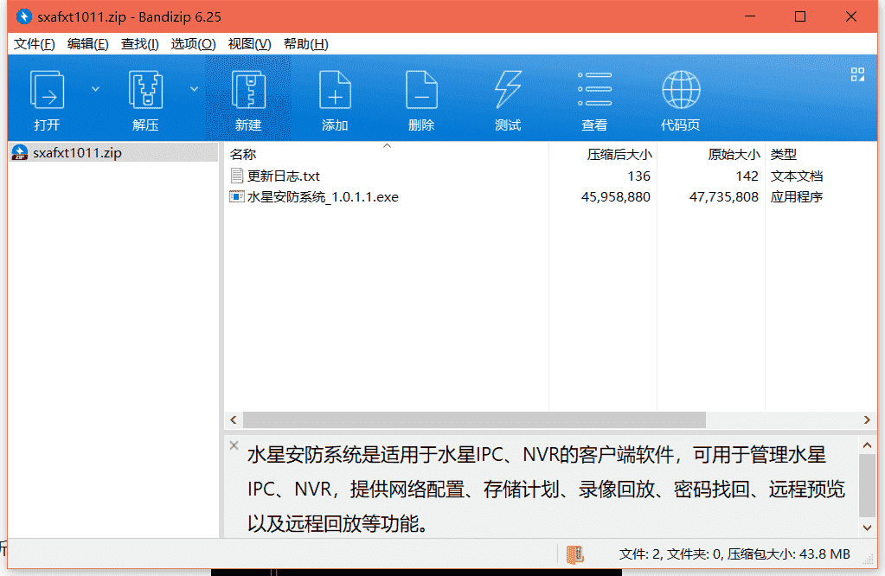Maximize the Bandizip window
885x576 pixels.
799,16
